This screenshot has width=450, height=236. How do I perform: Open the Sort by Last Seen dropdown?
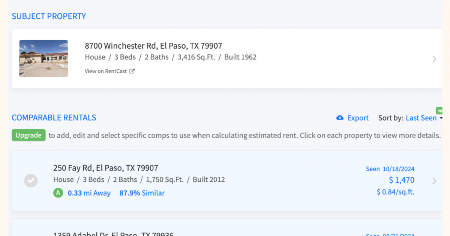pos(424,118)
